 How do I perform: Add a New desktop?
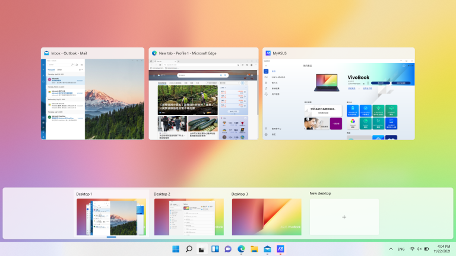coord(344,217)
